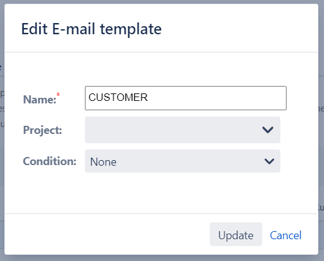Click blank footer area left of Update

click(107, 234)
